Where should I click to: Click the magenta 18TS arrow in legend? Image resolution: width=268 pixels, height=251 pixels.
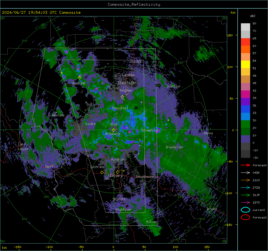(x=245, y=203)
